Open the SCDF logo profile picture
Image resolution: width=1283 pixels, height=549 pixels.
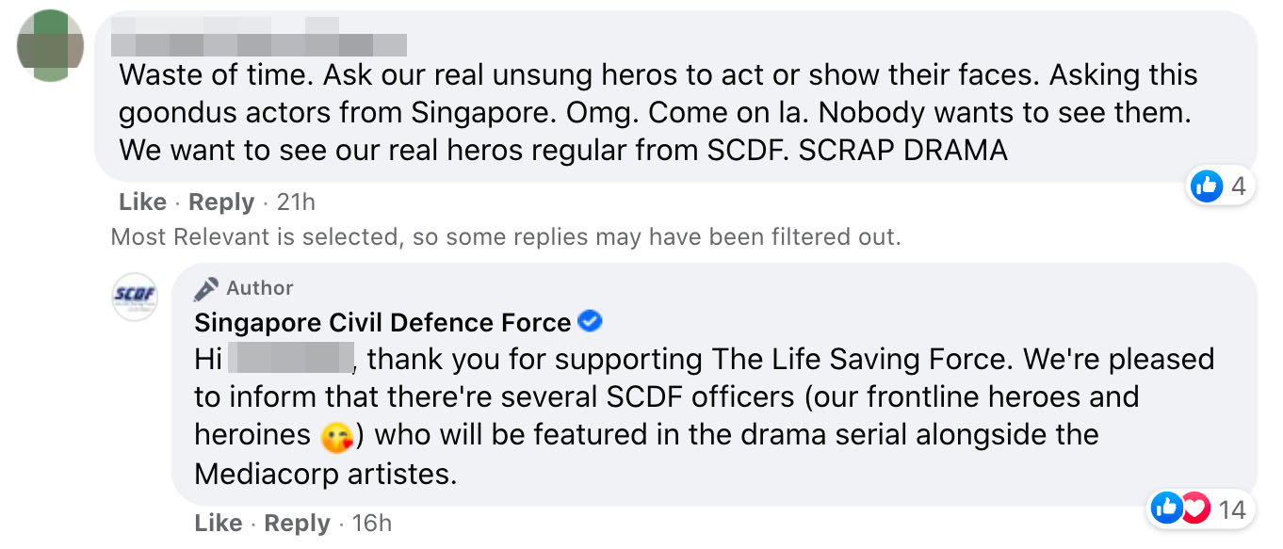(135, 296)
